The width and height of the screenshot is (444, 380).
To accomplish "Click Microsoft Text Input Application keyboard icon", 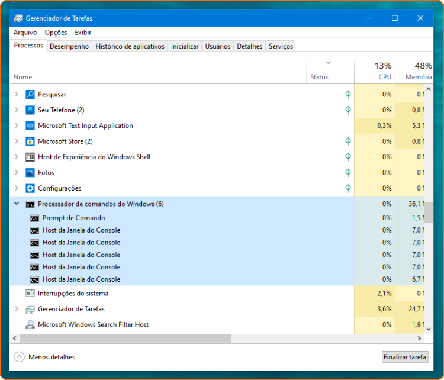I will coord(30,125).
